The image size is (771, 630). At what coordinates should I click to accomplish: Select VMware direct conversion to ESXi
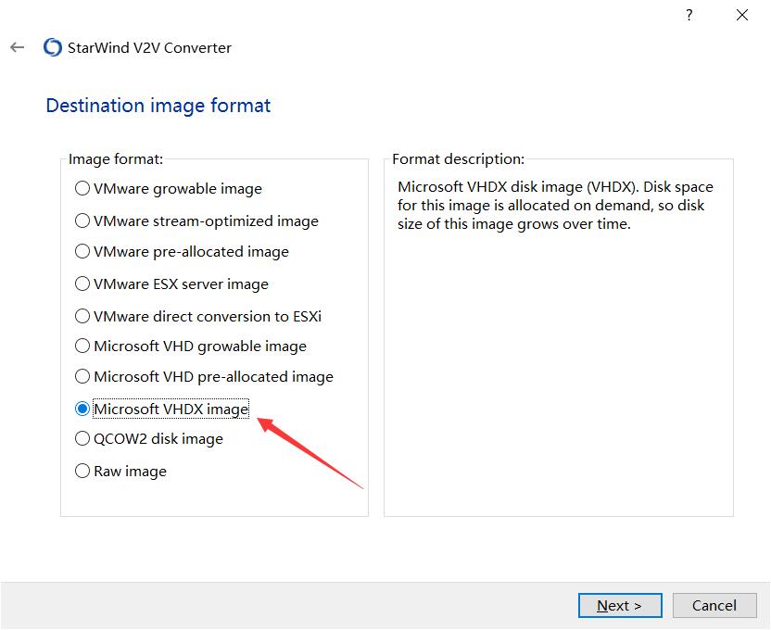[x=82, y=316]
